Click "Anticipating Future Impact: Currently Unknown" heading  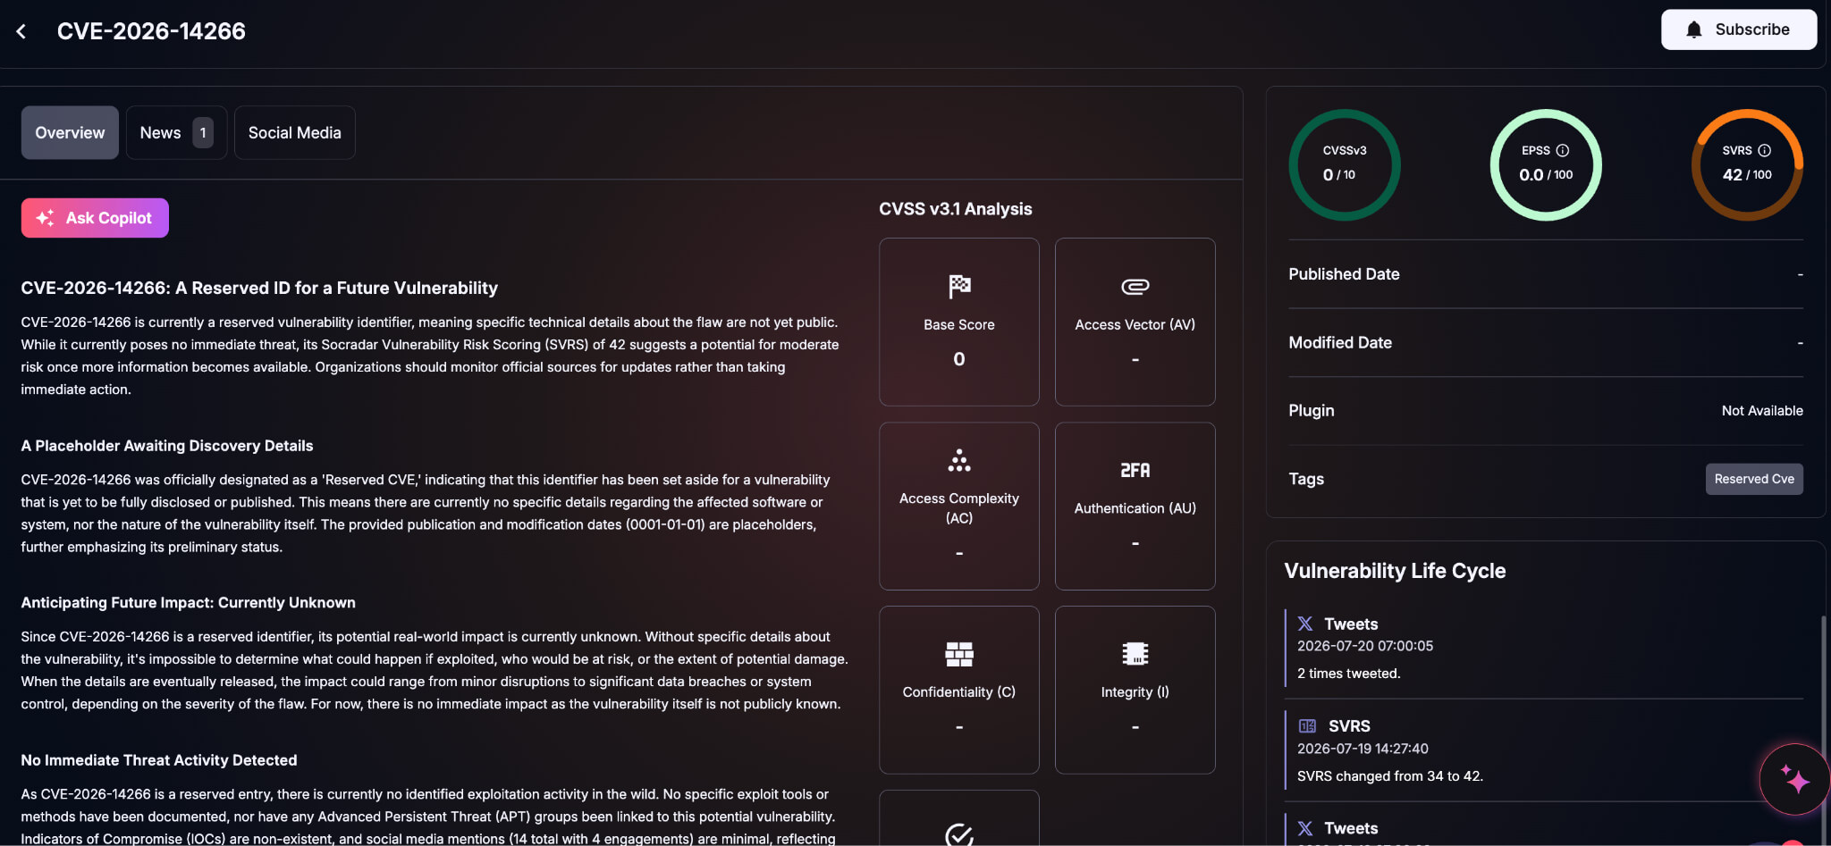click(189, 603)
